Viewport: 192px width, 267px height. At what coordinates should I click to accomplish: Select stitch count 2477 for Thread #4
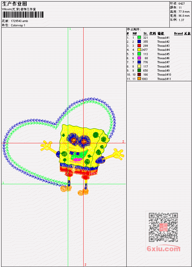144,50
